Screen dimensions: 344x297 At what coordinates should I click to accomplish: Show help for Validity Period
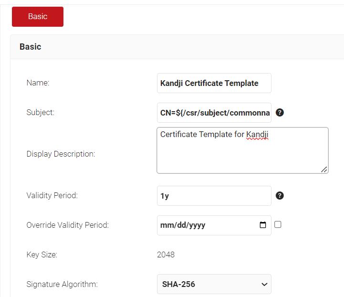[280, 196]
